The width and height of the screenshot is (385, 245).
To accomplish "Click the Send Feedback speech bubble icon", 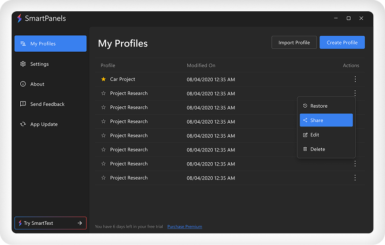I will [23, 104].
